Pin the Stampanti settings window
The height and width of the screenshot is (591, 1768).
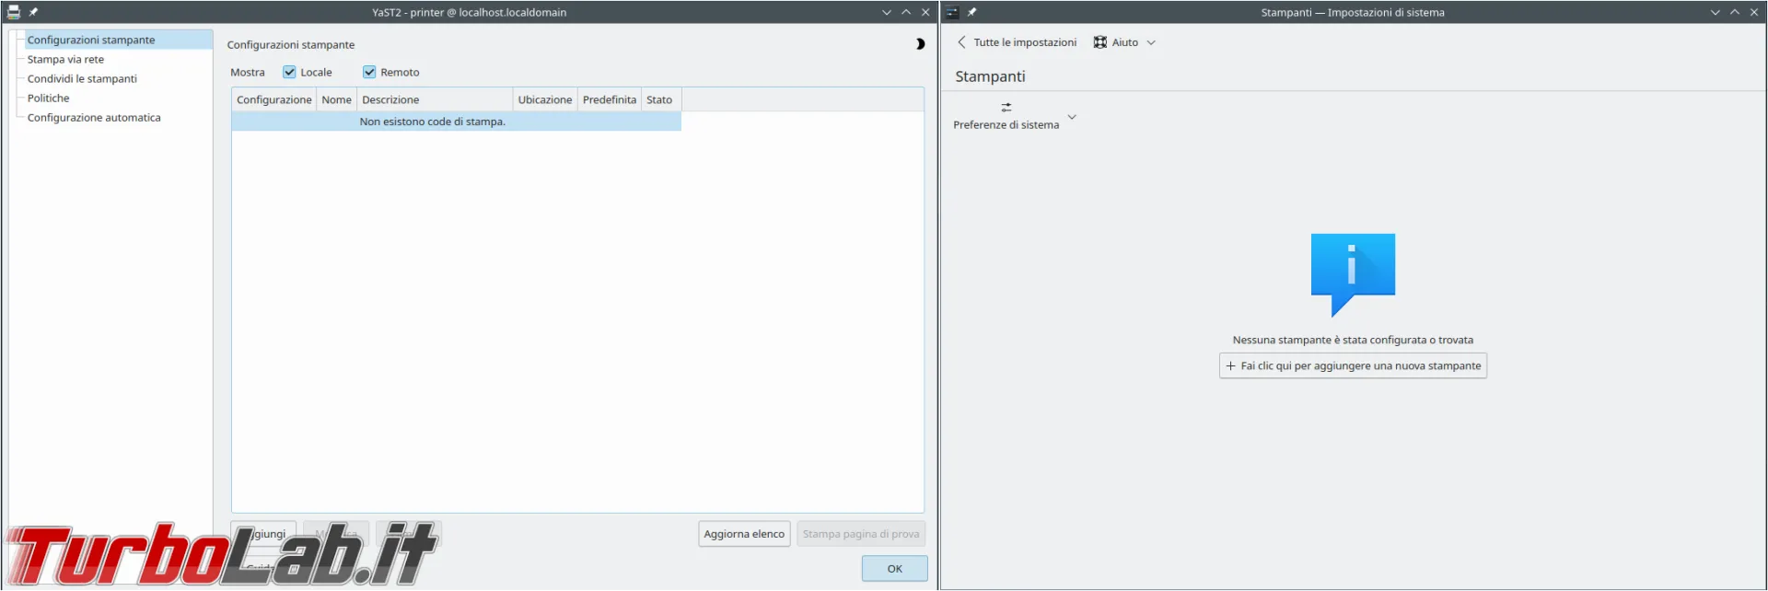971,12
